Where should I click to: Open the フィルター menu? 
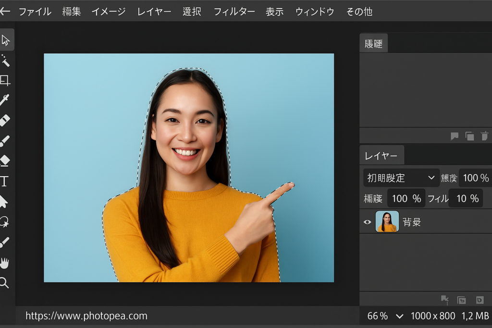tap(234, 12)
